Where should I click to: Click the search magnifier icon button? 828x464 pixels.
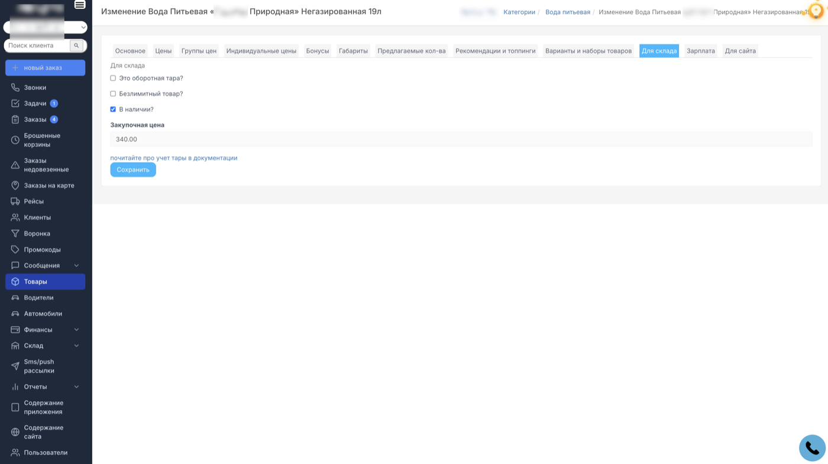76,46
